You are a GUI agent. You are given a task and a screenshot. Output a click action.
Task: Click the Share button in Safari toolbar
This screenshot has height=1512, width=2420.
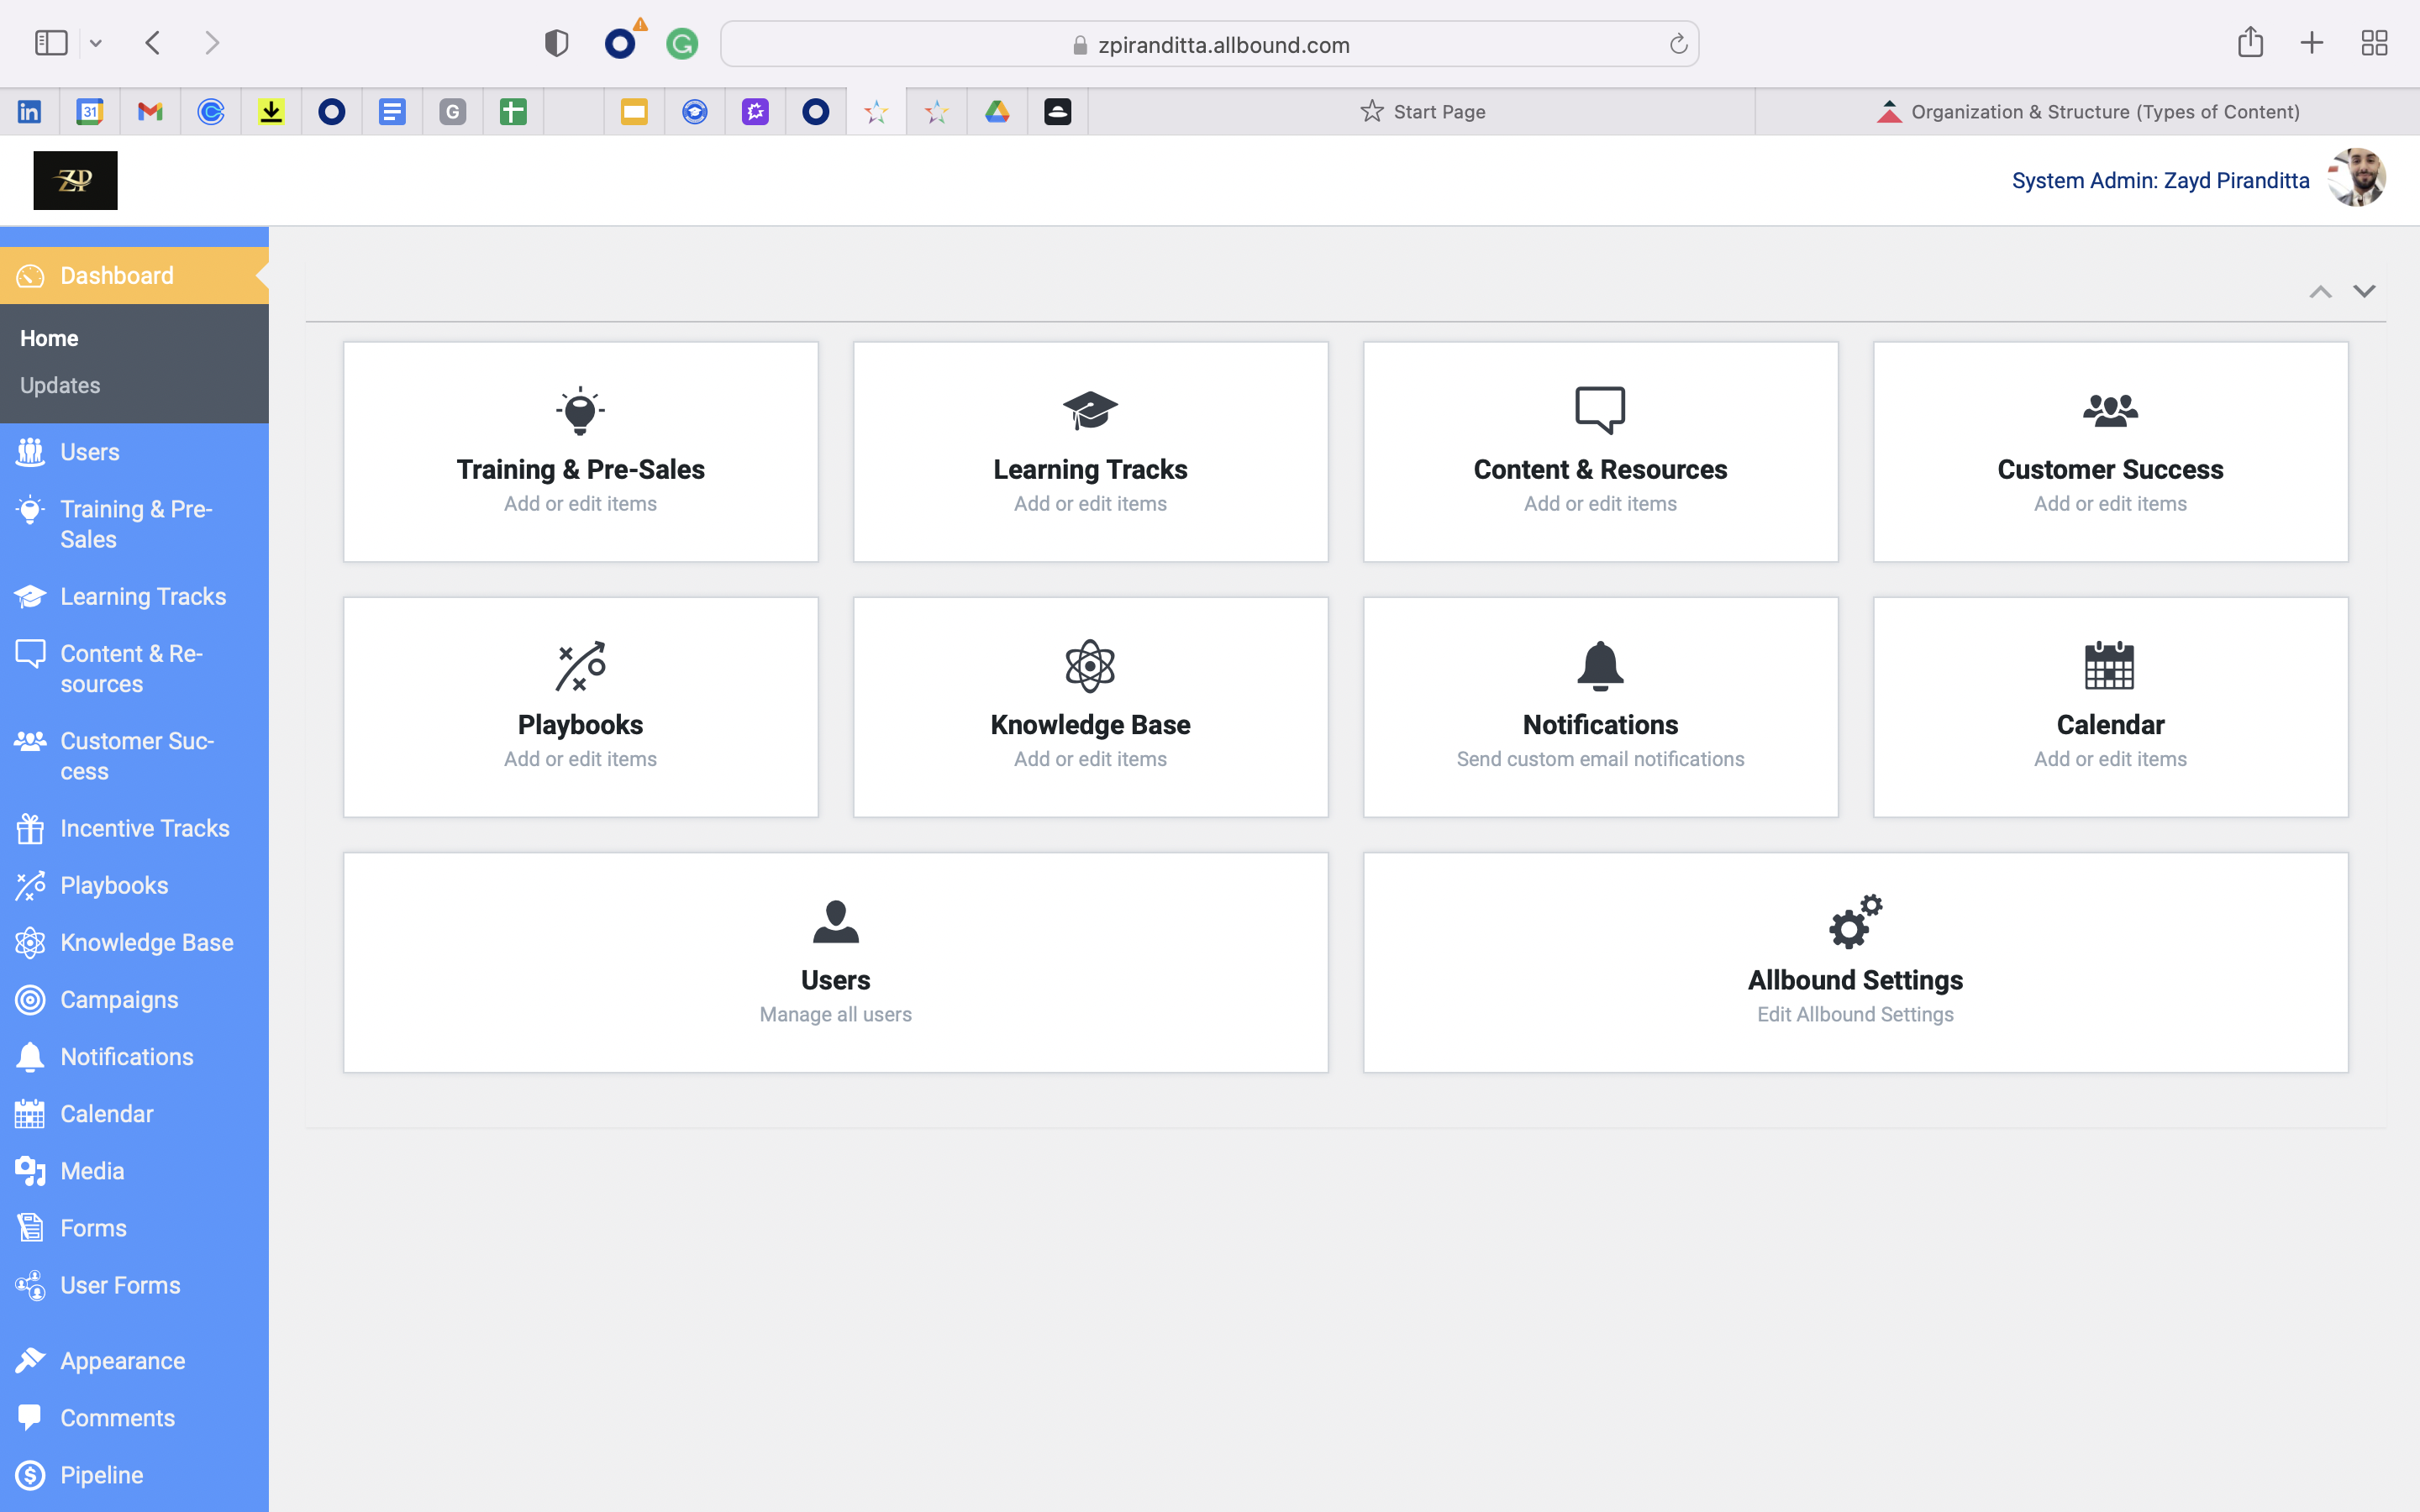click(2250, 42)
